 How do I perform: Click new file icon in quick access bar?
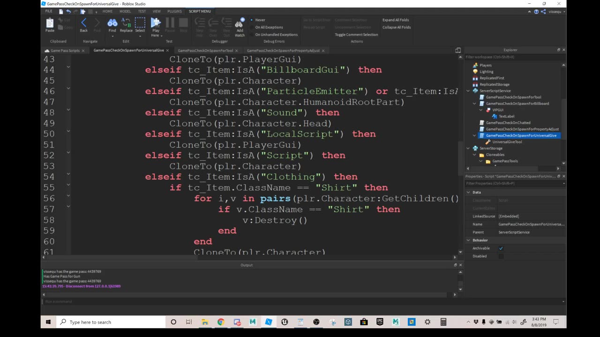pos(61,11)
